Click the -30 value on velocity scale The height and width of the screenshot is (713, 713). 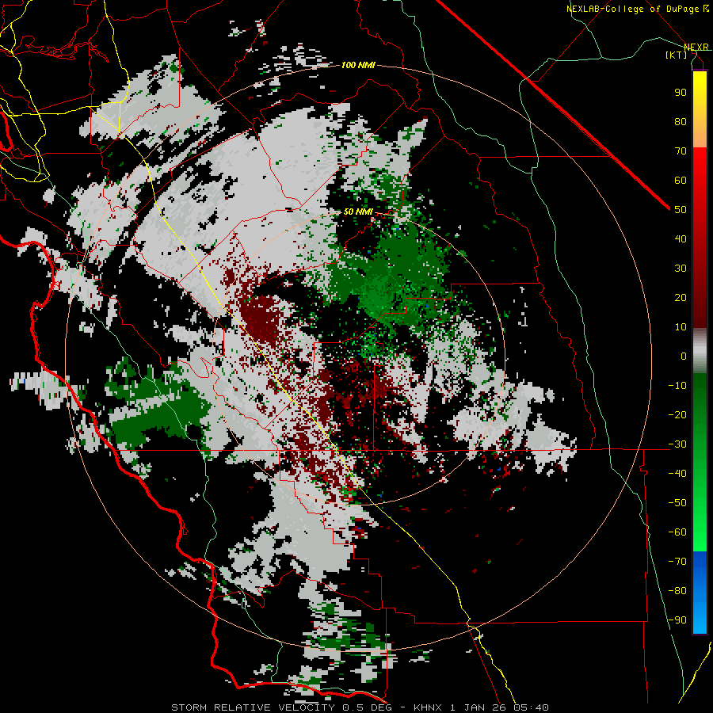pyautogui.click(x=677, y=444)
